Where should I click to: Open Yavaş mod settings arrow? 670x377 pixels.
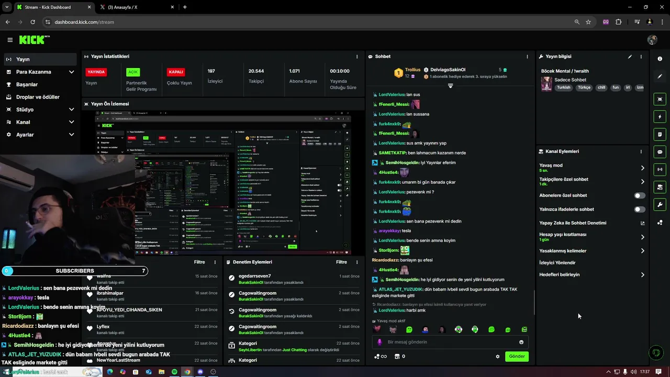pos(642,168)
